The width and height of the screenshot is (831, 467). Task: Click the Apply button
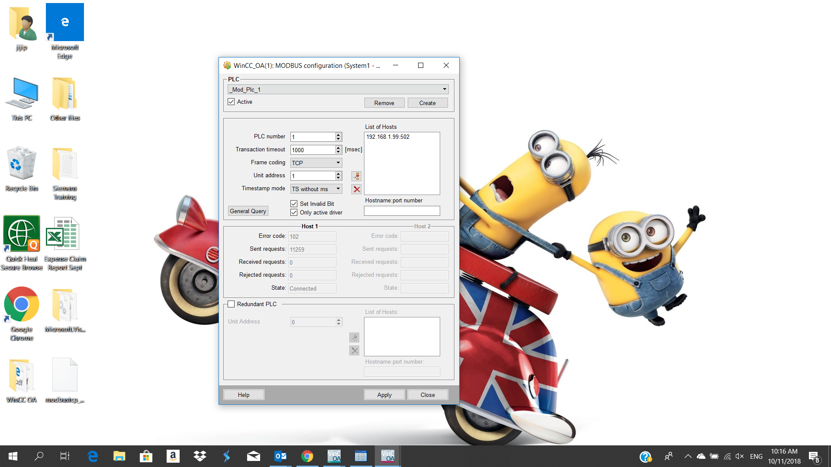(x=384, y=395)
